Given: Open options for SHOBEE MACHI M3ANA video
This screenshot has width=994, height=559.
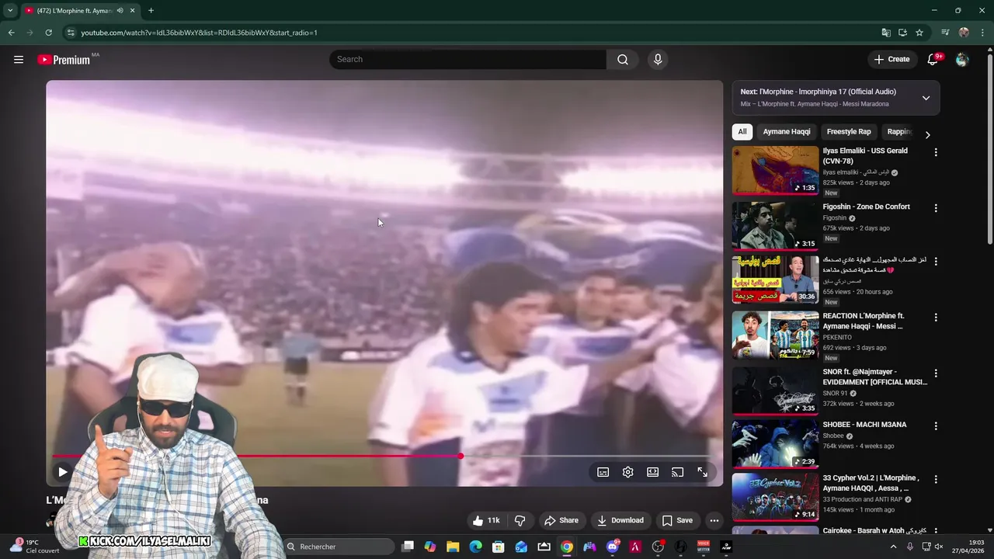Looking at the screenshot, I should [x=936, y=426].
